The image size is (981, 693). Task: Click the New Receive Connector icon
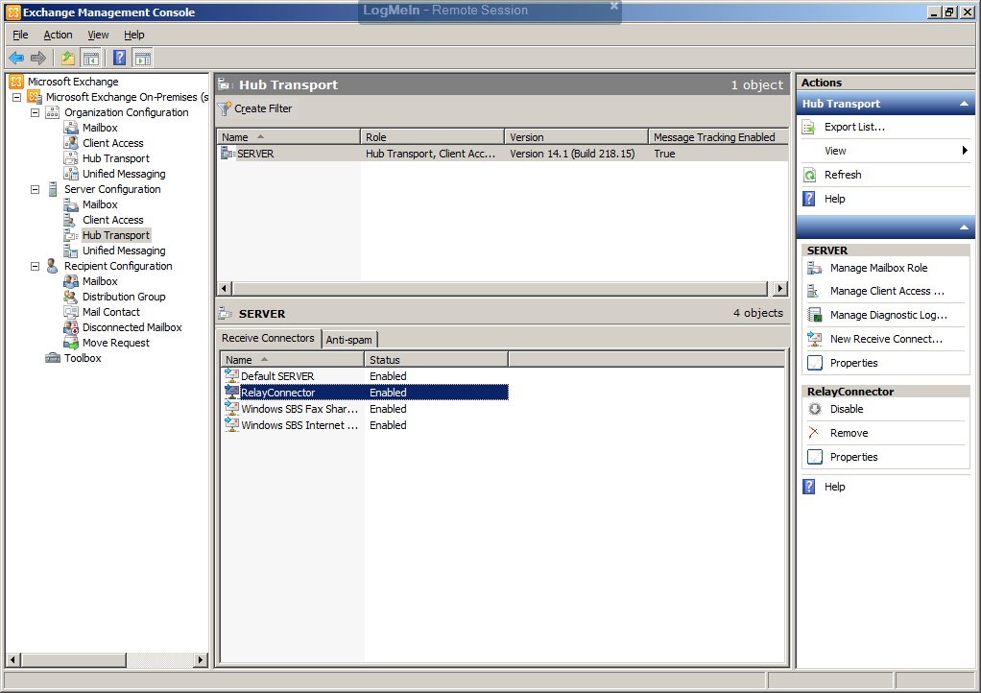coord(814,339)
